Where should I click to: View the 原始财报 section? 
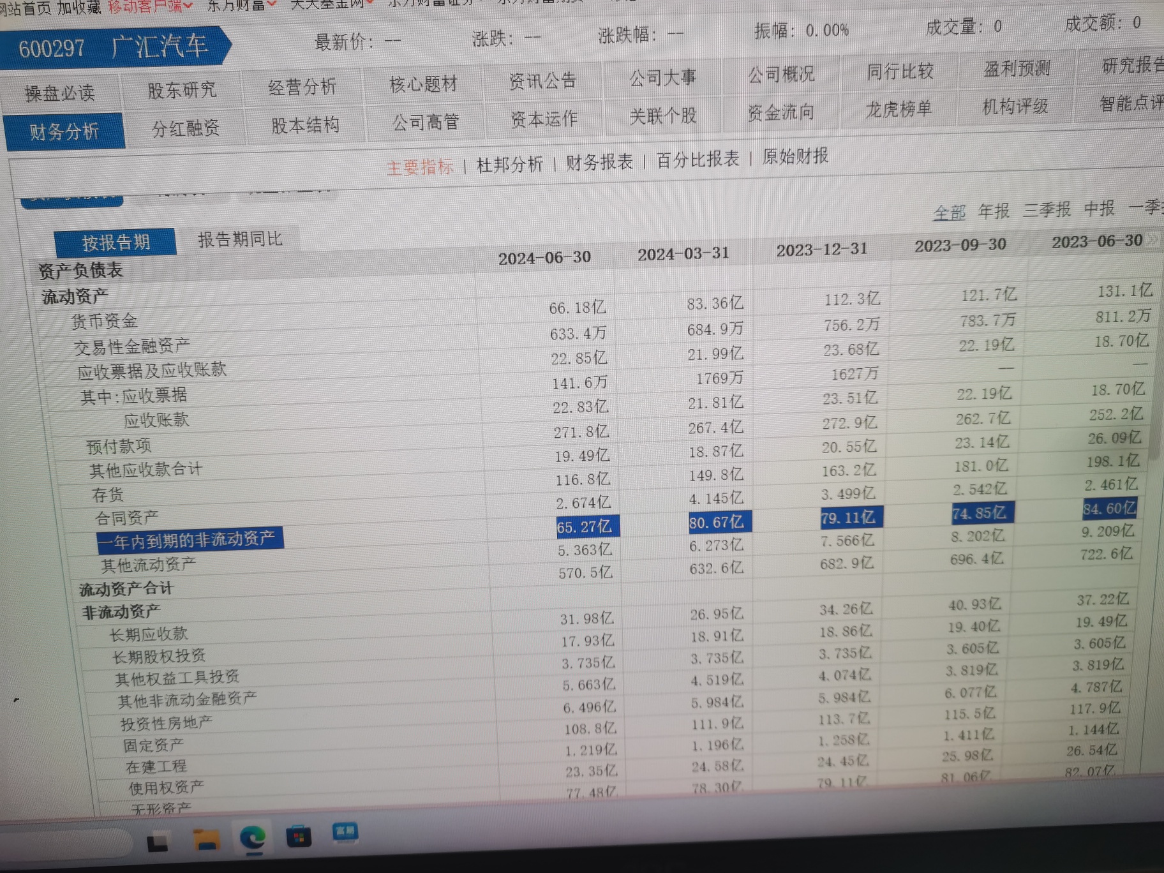click(x=795, y=156)
